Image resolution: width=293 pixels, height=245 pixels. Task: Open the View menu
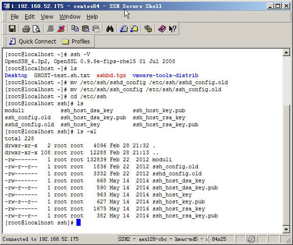47,17
